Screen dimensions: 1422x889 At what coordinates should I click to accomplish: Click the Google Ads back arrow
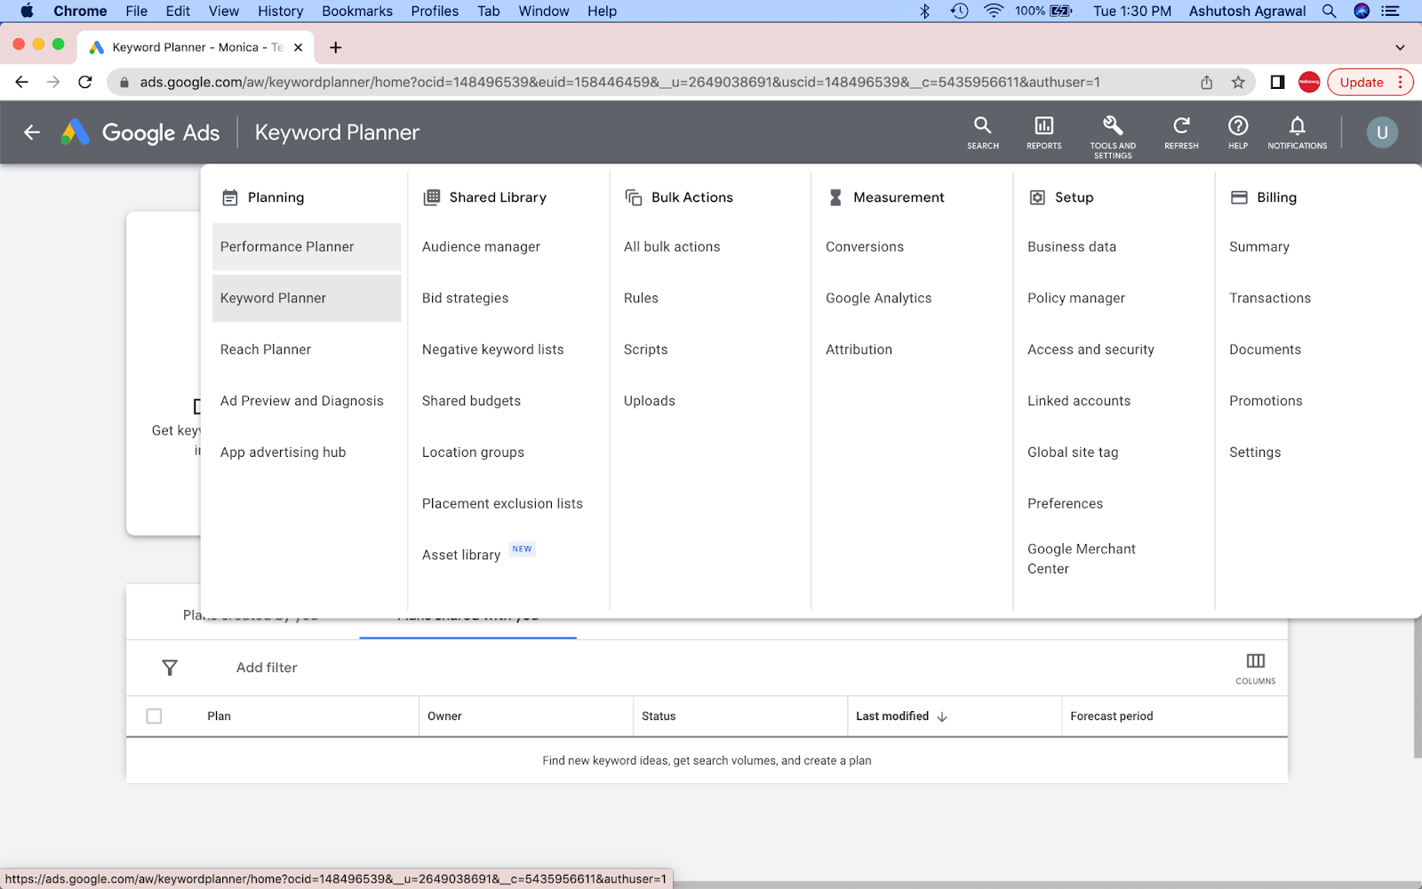click(x=32, y=132)
